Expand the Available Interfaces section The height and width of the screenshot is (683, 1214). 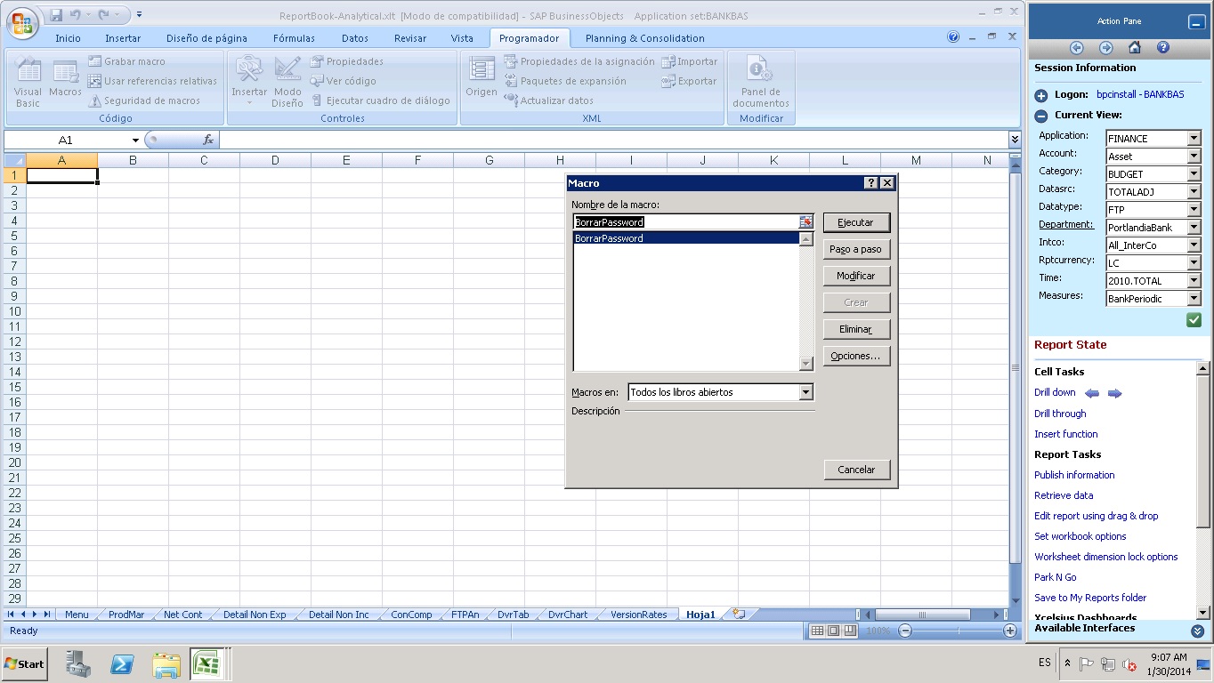click(1196, 631)
